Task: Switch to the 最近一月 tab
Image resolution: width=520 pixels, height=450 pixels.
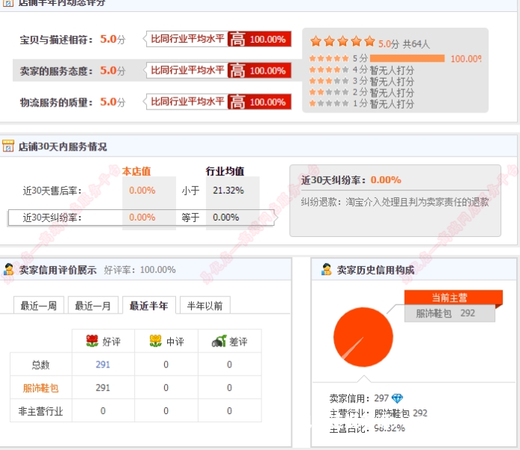Action: [93, 305]
